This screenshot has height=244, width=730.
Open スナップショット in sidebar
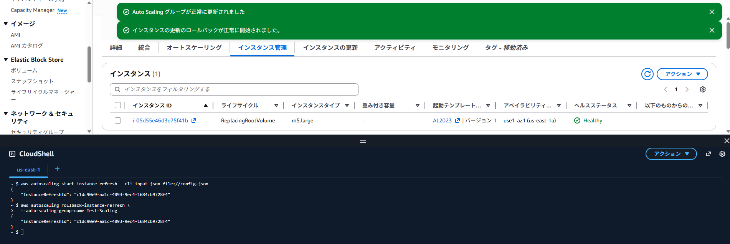point(32,81)
